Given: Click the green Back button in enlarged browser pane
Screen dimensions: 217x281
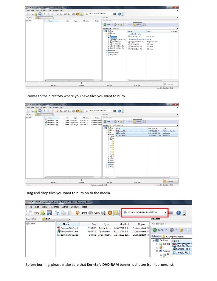Looking at the screenshot, I should [x=158, y=230].
